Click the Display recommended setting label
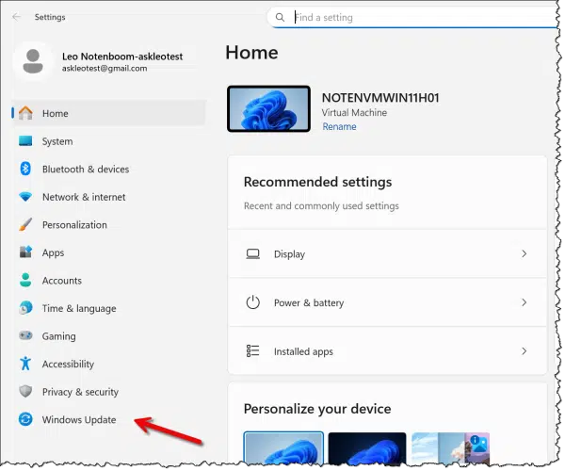Screen dimensions: 565x471 tap(289, 254)
